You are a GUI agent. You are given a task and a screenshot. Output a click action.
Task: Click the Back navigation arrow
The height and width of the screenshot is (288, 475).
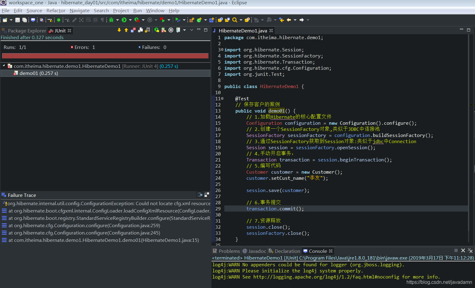289,20
